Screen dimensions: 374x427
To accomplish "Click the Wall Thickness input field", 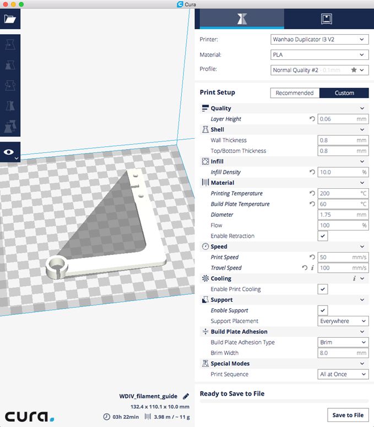I will pyautogui.click(x=343, y=140).
